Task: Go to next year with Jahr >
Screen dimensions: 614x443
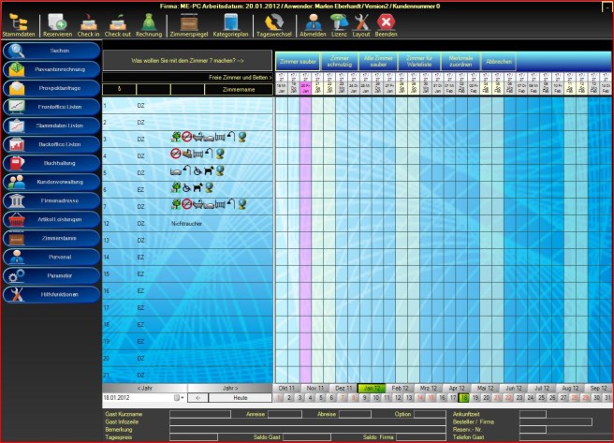Action: tap(230, 388)
